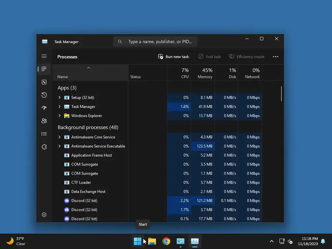Click the 2.2% CPU cell
The height and width of the screenshot is (249, 332).
[x=179, y=201]
